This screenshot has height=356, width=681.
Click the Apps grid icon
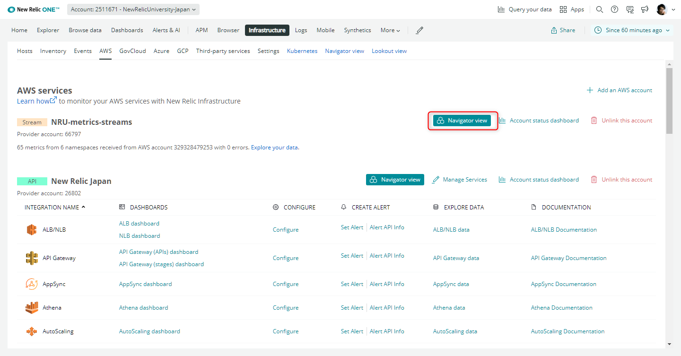pos(563,9)
